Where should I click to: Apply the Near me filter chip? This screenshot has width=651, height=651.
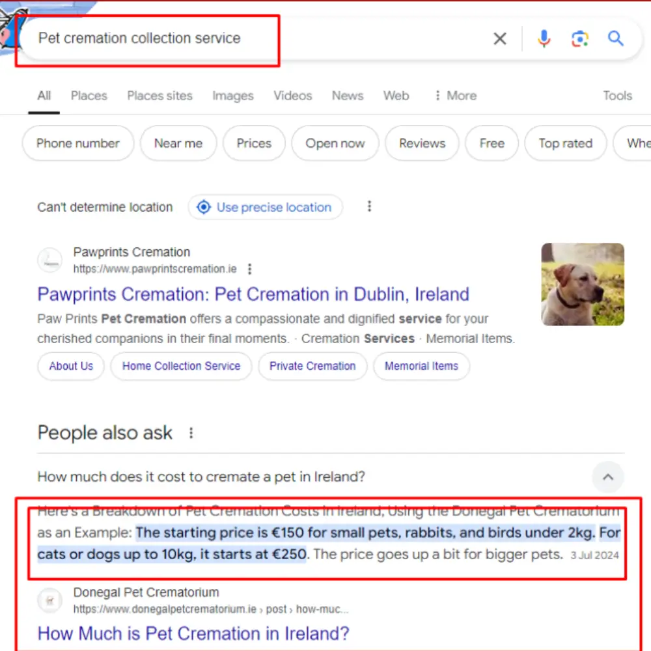click(x=178, y=143)
